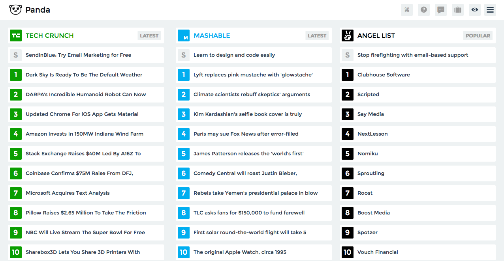The width and height of the screenshot is (504, 261).
Task: Open 'The original Apple Watch, circa 1995'
Action: (x=240, y=252)
